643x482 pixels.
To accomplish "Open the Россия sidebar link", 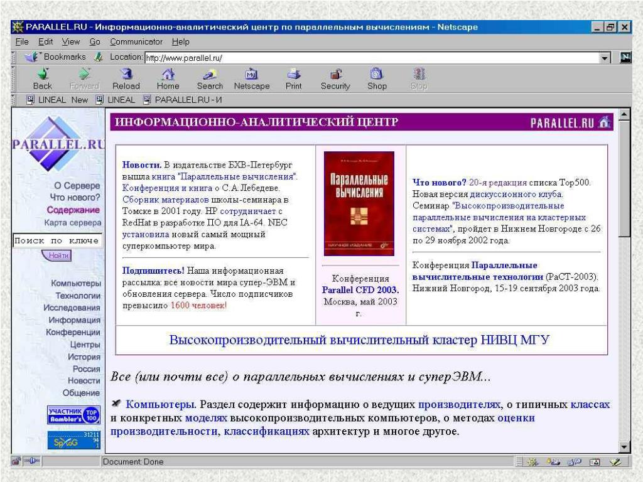I will pos(86,369).
